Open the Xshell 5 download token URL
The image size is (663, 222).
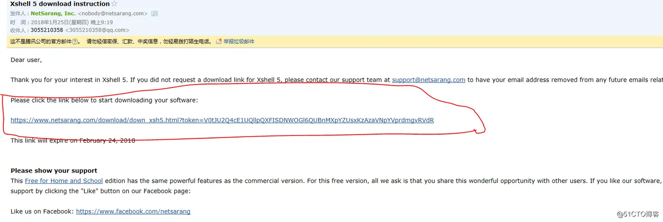tap(222, 120)
